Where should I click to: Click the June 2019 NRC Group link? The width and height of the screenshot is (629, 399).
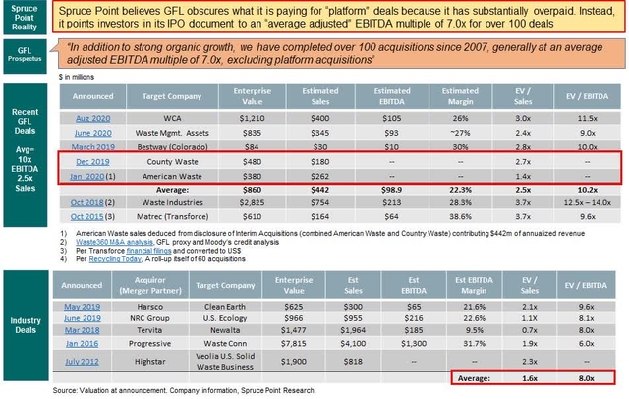83,318
